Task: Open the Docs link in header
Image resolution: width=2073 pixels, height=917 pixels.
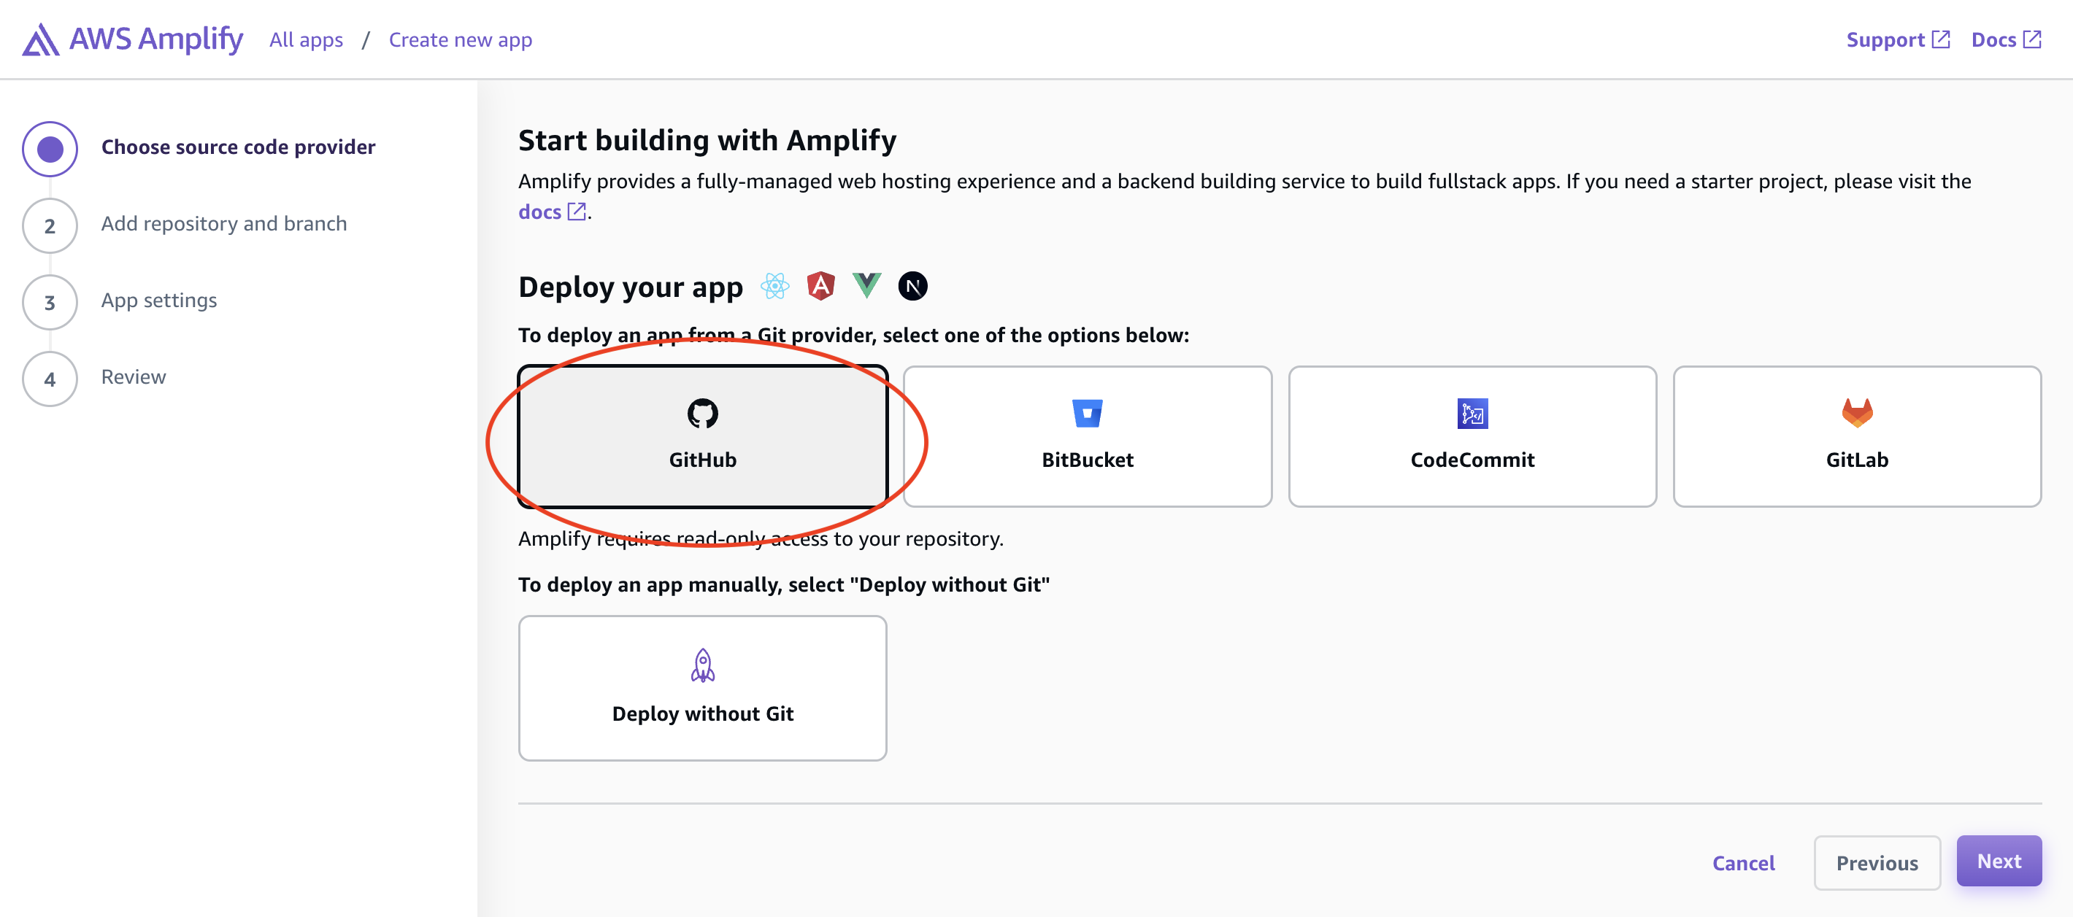Action: [2005, 40]
